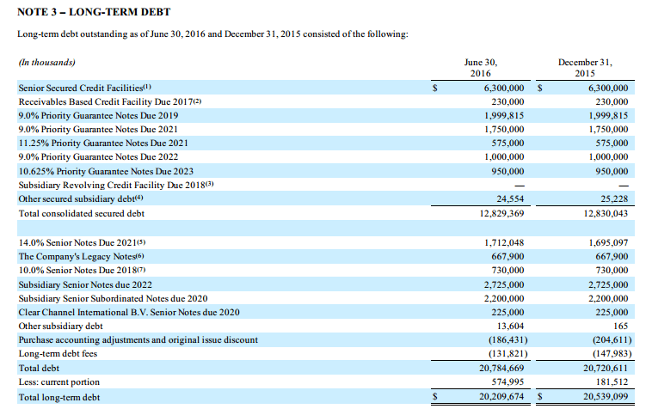Click 'Purchase accounting adjustments and original issue discount'
The height and width of the screenshot is (415, 652).
(x=138, y=339)
